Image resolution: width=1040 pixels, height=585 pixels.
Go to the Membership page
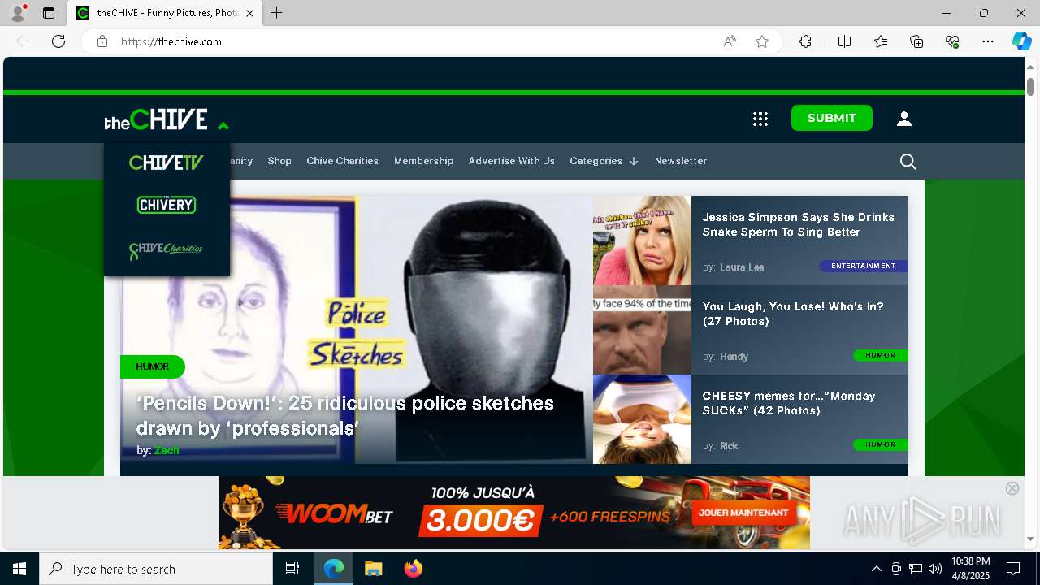point(423,161)
